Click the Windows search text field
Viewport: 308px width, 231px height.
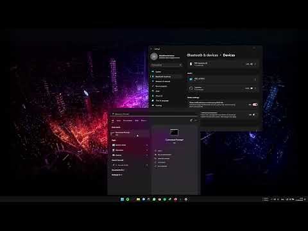[154, 114]
